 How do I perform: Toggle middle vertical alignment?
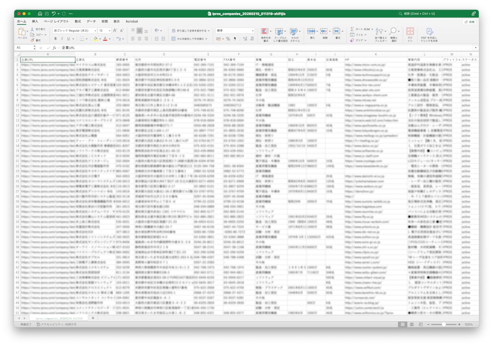pyautogui.click(x=139, y=30)
